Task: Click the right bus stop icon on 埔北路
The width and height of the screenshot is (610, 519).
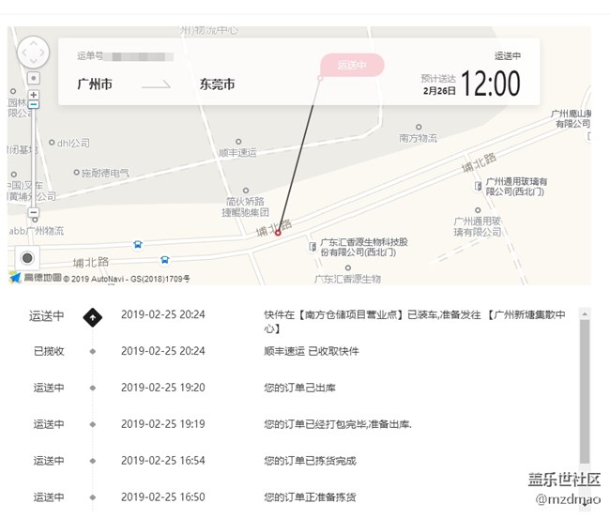Action: (165, 260)
